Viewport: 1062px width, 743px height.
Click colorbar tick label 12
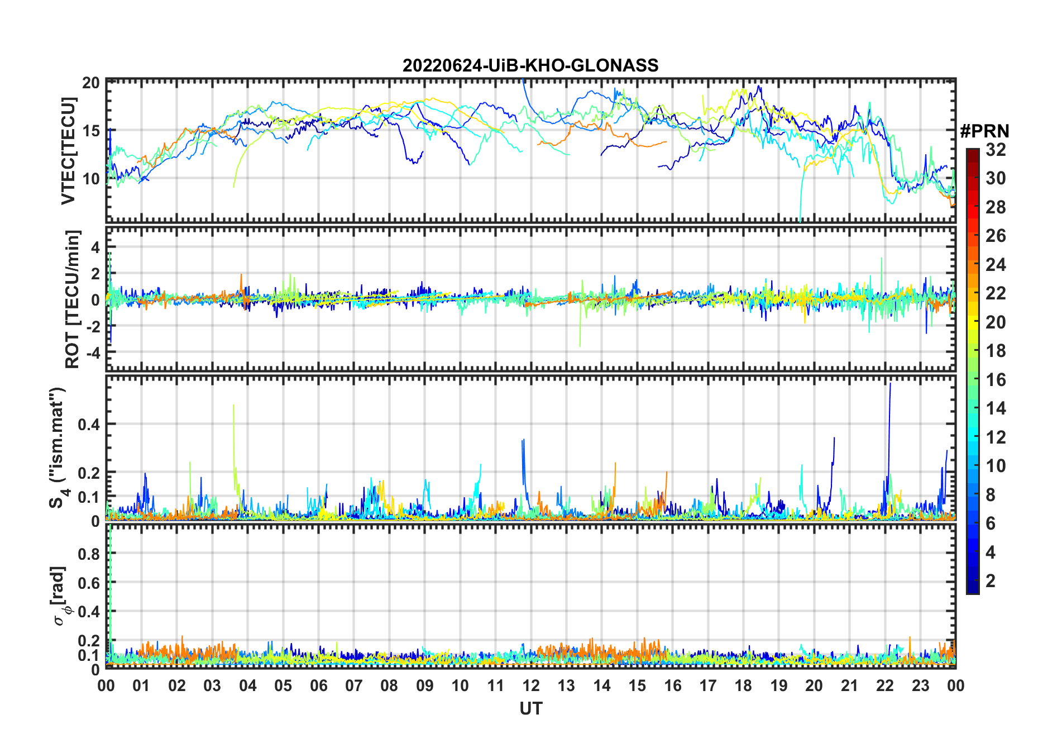[996, 437]
